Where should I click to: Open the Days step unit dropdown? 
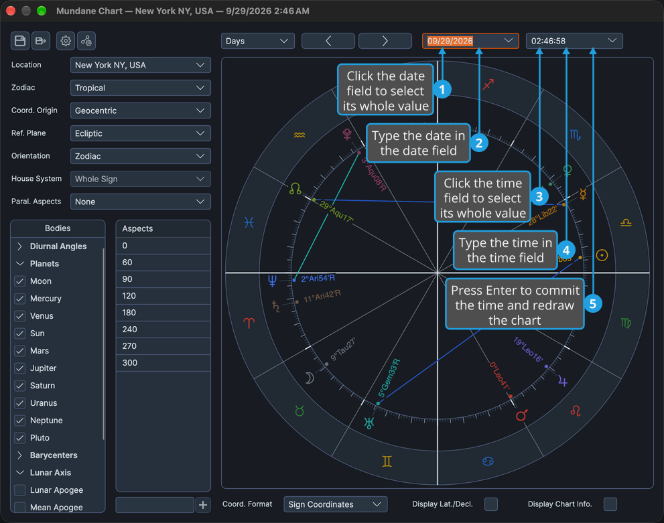pos(257,41)
